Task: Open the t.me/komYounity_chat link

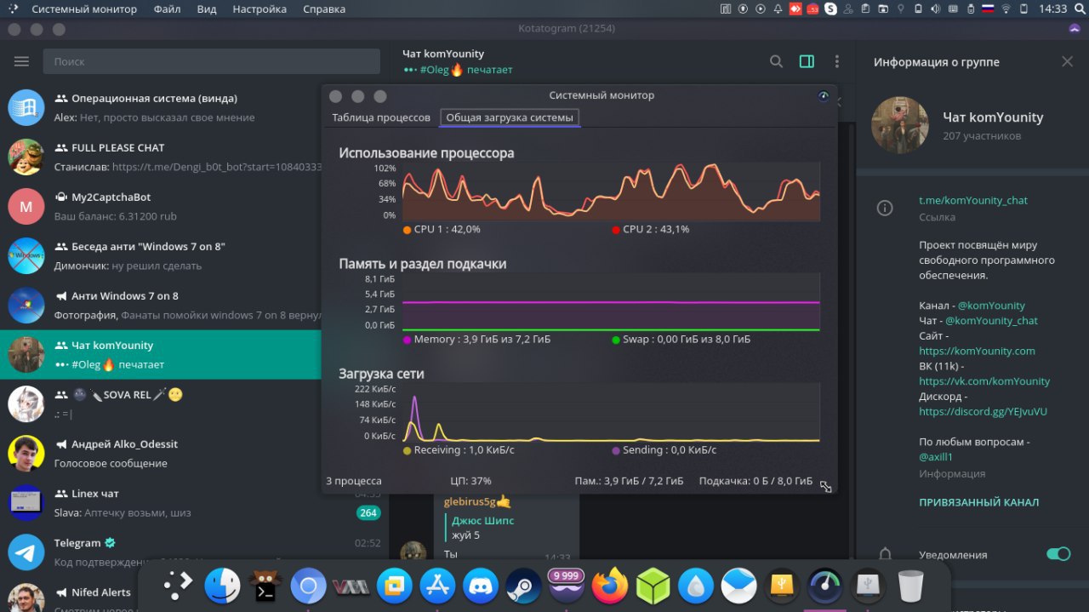Action: pyautogui.click(x=973, y=200)
